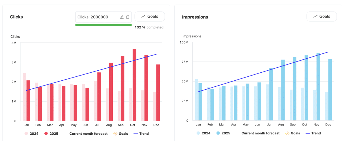Toggle 2024 series in the Impressions legend
The width and height of the screenshot is (346, 141).
coord(203,133)
